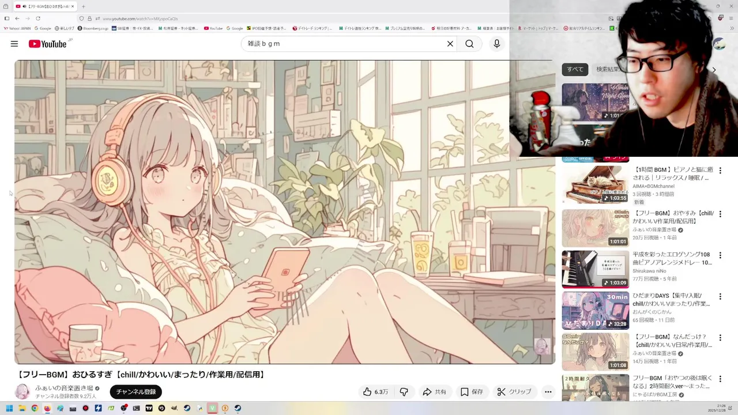Like the video with the thumbs-up button

pos(375,392)
